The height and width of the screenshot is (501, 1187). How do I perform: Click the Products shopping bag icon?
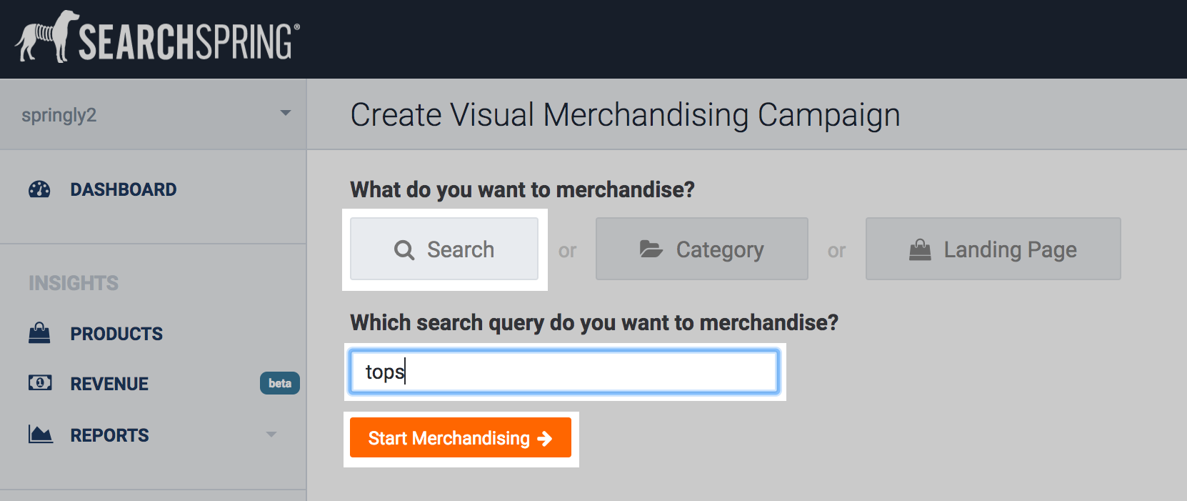[x=39, y=333]
